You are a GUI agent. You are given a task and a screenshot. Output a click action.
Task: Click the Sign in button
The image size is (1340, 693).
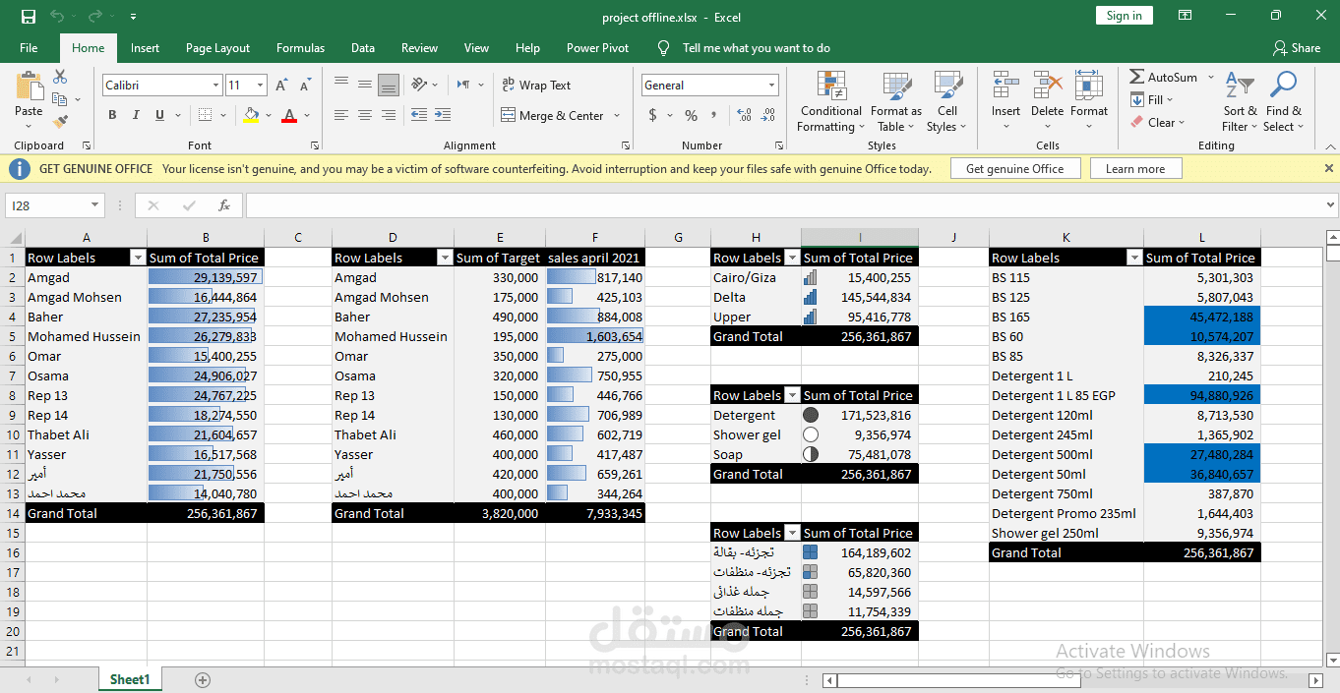[x=1124, y=16]
